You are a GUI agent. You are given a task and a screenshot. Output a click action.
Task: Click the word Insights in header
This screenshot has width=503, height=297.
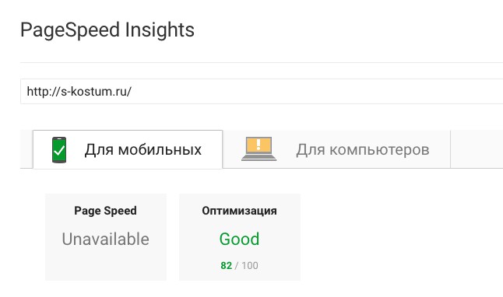coord(160,30)
